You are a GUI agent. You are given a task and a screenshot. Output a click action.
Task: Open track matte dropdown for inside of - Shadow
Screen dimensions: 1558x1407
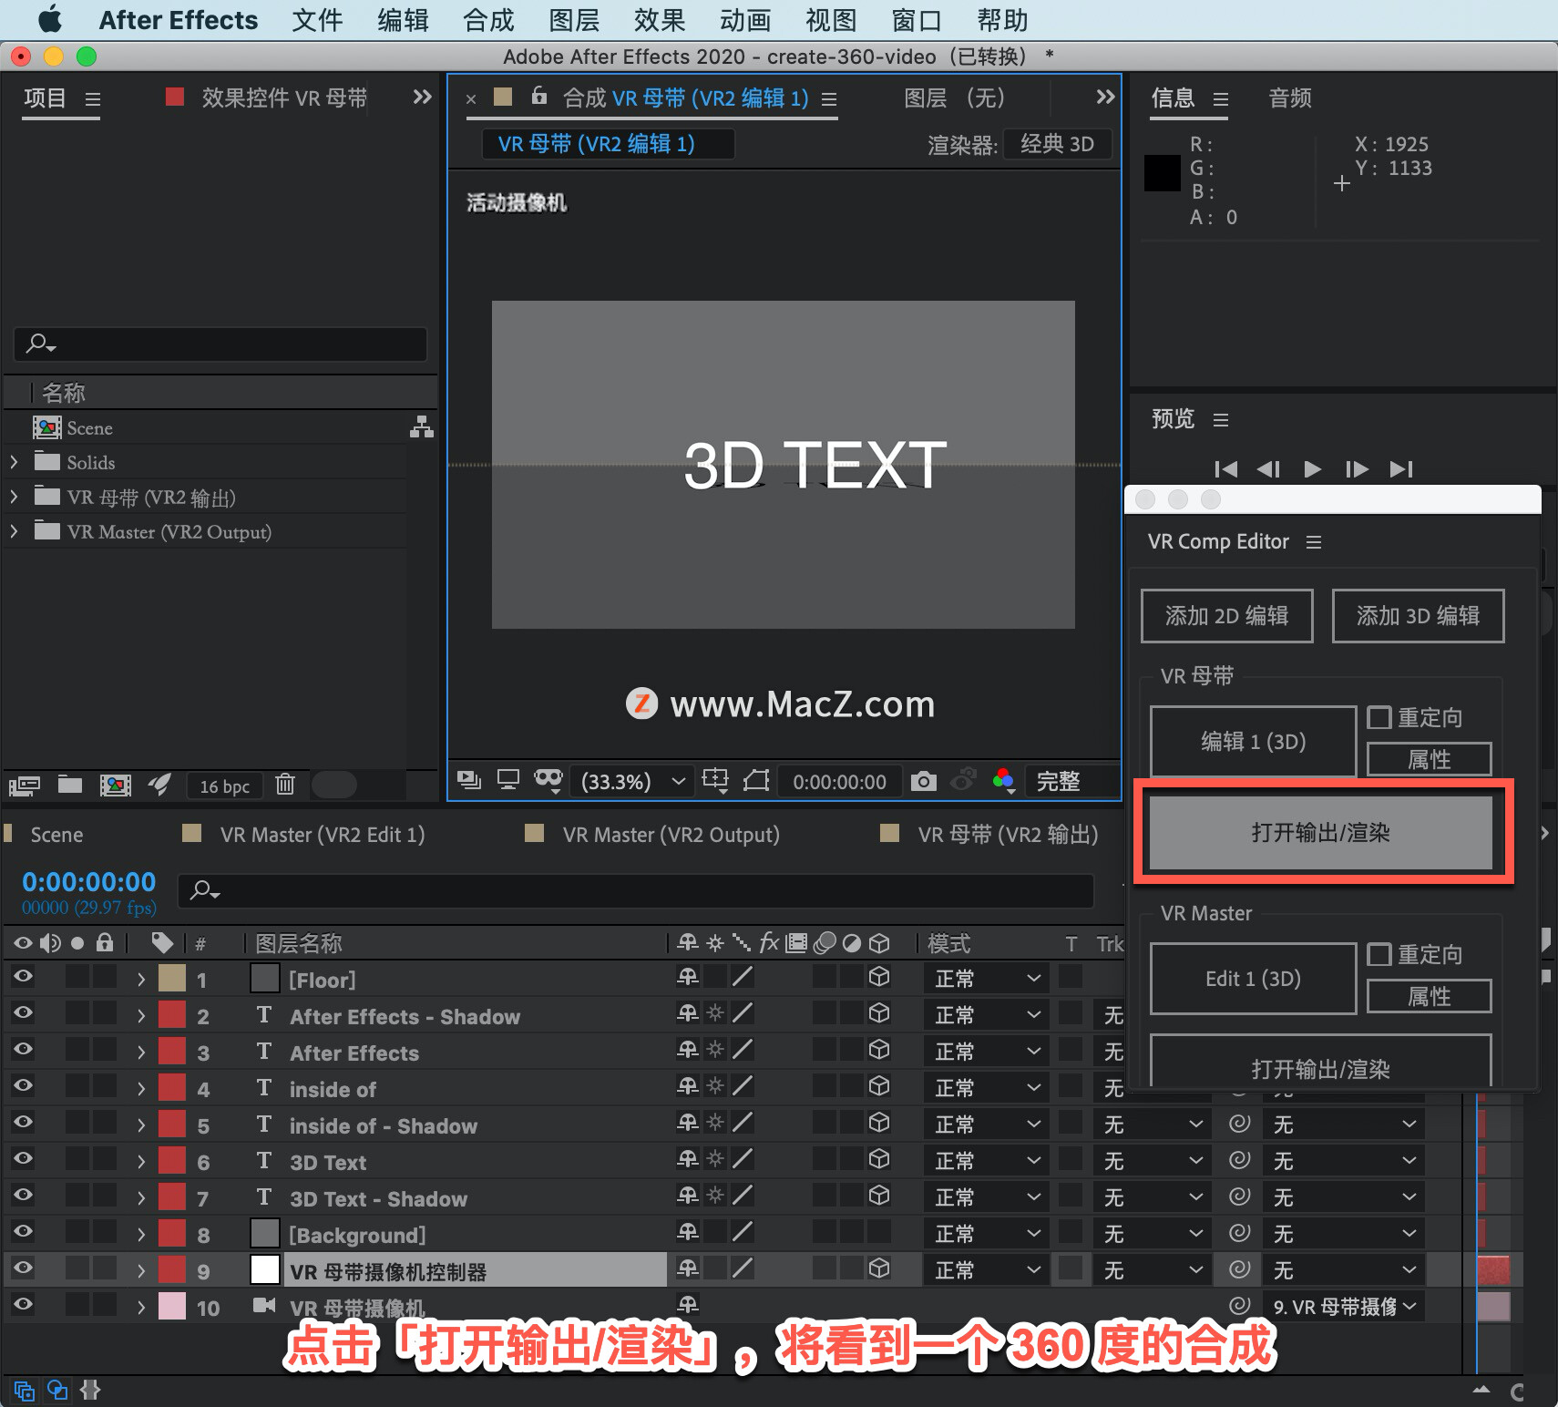click(x=1152, y=1125)
